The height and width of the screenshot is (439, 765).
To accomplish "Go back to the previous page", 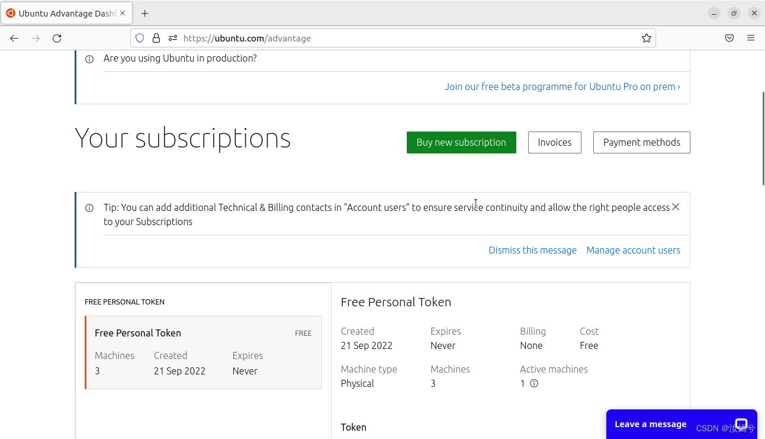I will (14, 38).
